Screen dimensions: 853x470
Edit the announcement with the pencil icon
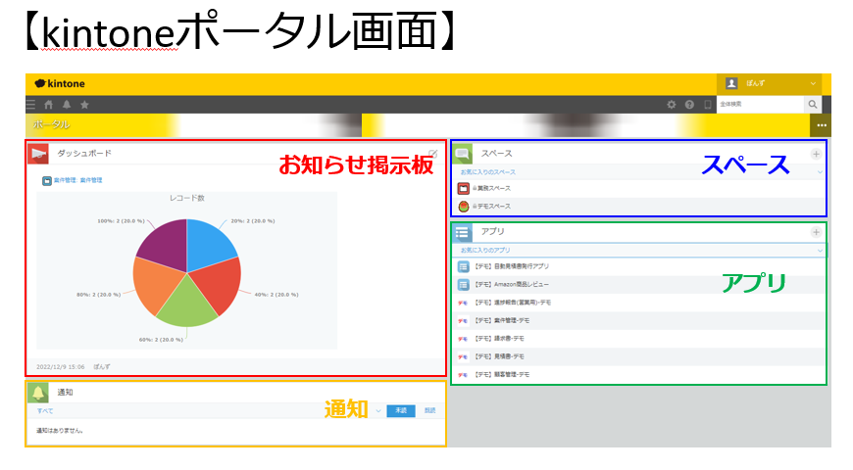pos(433,154)
